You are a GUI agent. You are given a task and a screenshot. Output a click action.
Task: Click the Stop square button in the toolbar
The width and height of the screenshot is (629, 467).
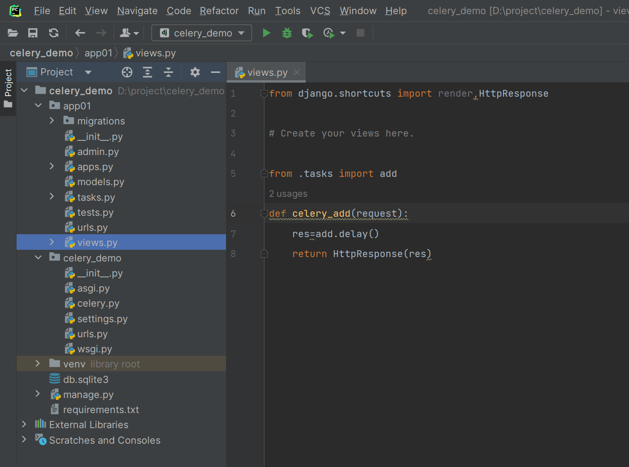[360, 33]
